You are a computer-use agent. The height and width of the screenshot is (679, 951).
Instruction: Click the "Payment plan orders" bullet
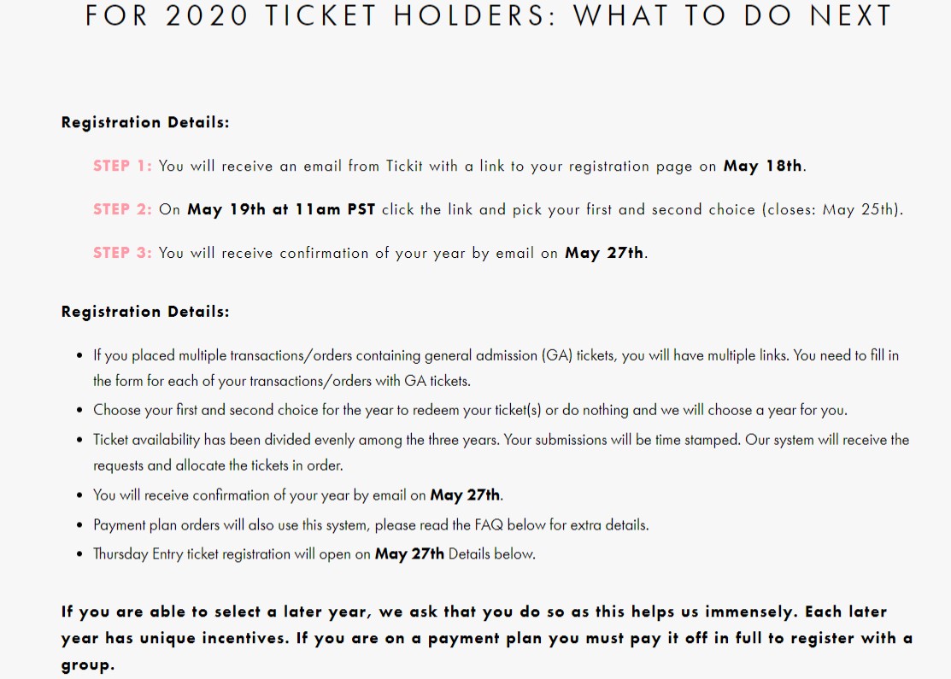[371, 524]
